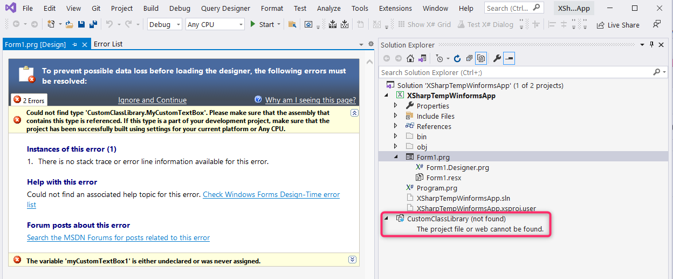Click the Find in Files toolbar icon
Screen dimensions: 673x279
tap(292, 24)
